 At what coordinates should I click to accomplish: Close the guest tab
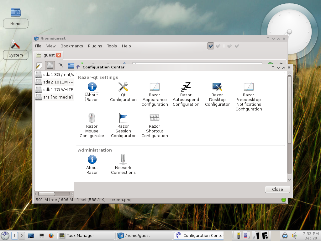(x=59, y=55)
